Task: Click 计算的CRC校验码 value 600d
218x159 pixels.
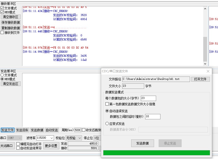Action: click(x=84, y=19)
